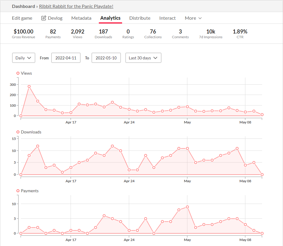This screenshot has height=246, width=283.
Task: Go to the Distribute tab
Action: (x=140, y=18)
